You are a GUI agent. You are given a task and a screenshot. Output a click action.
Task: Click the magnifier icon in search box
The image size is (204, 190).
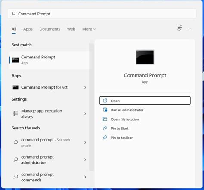(14, 14)
